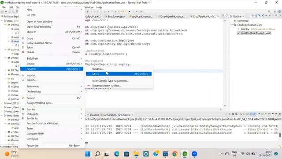Click the Copy icon in context menu

[x=23, y=38]
